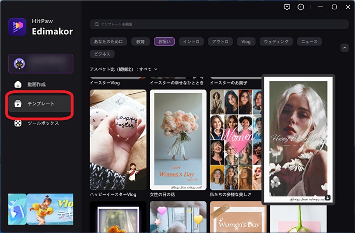Viewport: 355px width, 233px height.
Task: Click the HitPaw Edimakor logo icon
Action: (17, 27)
